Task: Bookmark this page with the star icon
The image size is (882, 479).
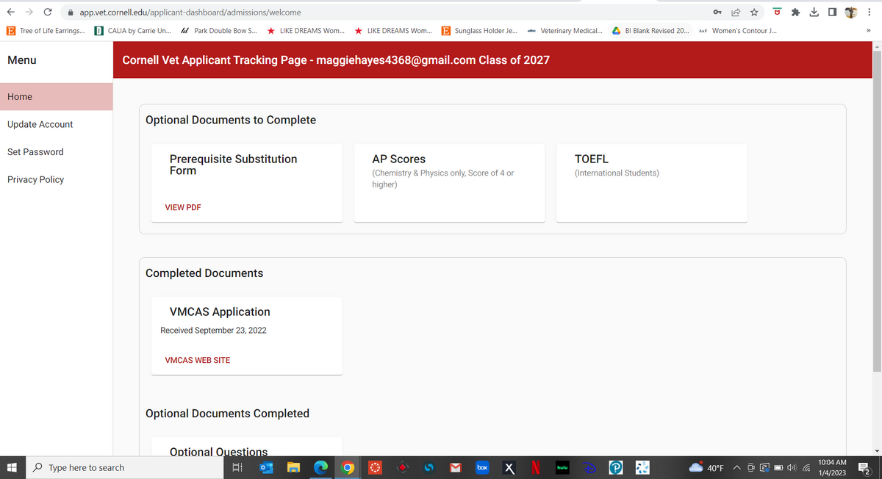Action: [x=754, y=12]
